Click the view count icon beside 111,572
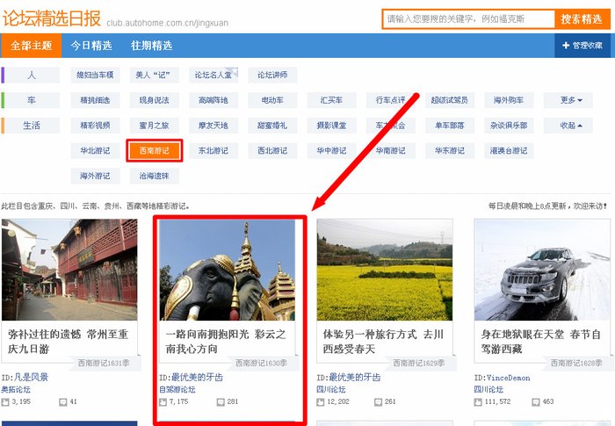Viewport: 615px width, 426px height. [478, 401]
